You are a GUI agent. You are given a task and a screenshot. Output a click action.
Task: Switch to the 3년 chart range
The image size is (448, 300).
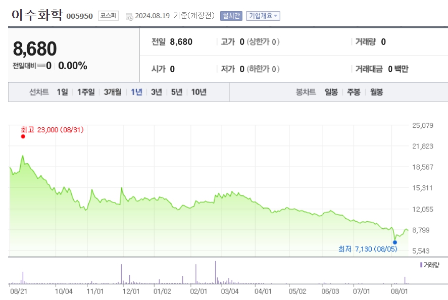coord(156,92)
